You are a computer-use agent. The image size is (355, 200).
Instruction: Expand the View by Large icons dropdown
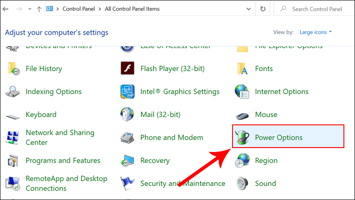pos(316,32)
